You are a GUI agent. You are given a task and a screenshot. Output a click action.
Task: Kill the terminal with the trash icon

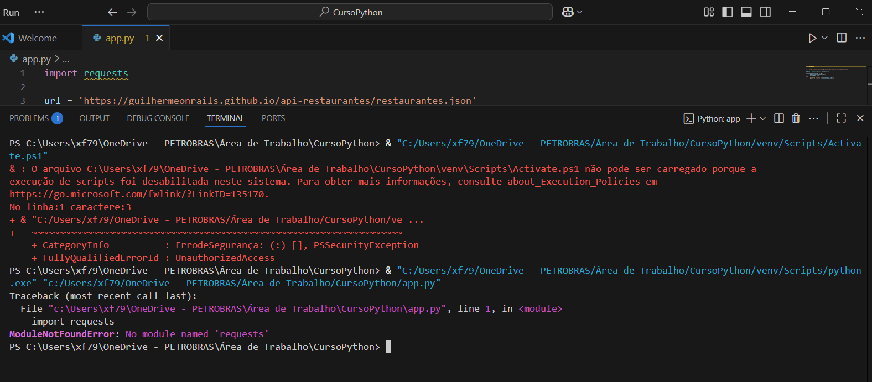(x=796, y=118)
